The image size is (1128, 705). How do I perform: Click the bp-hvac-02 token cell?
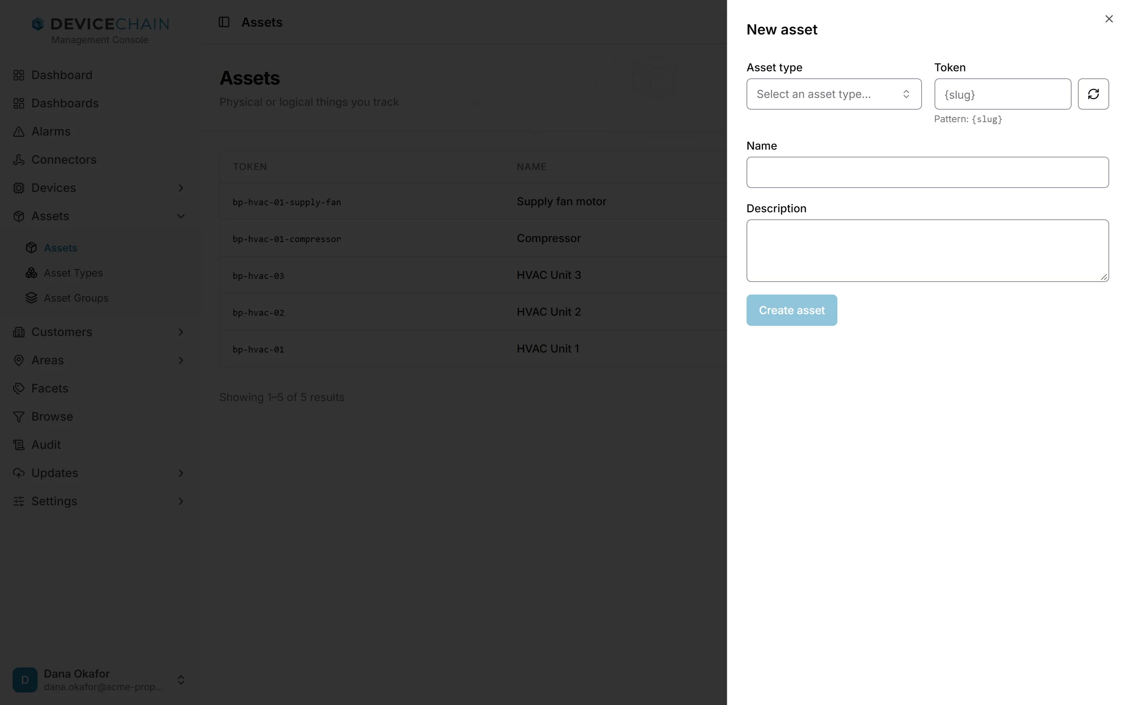258,313
